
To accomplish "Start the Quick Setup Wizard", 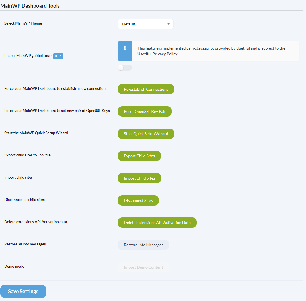I will click(x=146, y=134).
